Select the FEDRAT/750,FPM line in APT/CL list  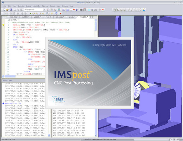pyautogui.click(x=13, y=103)
